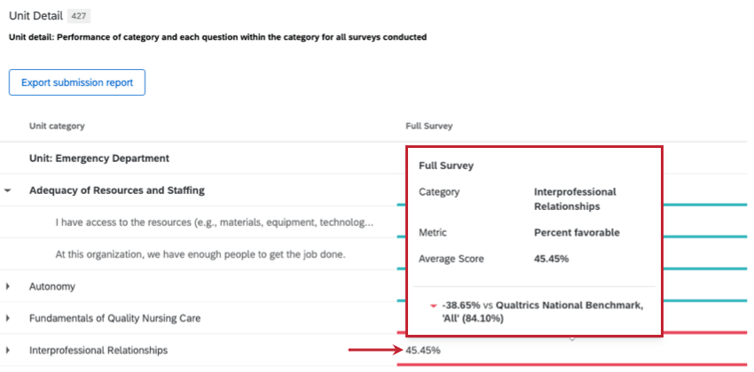This screenshot has height=372, width=754.
Task: Click the Unit Detail widget title
Action: (x=34, y=16)
